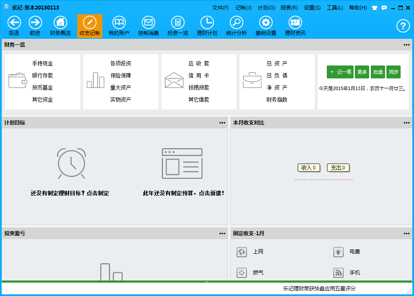Image resolution: width=414 pixels, height=296 pixels.
Task: Select 控制消费 envelope icon in toolbar
Action: point(148,23)
